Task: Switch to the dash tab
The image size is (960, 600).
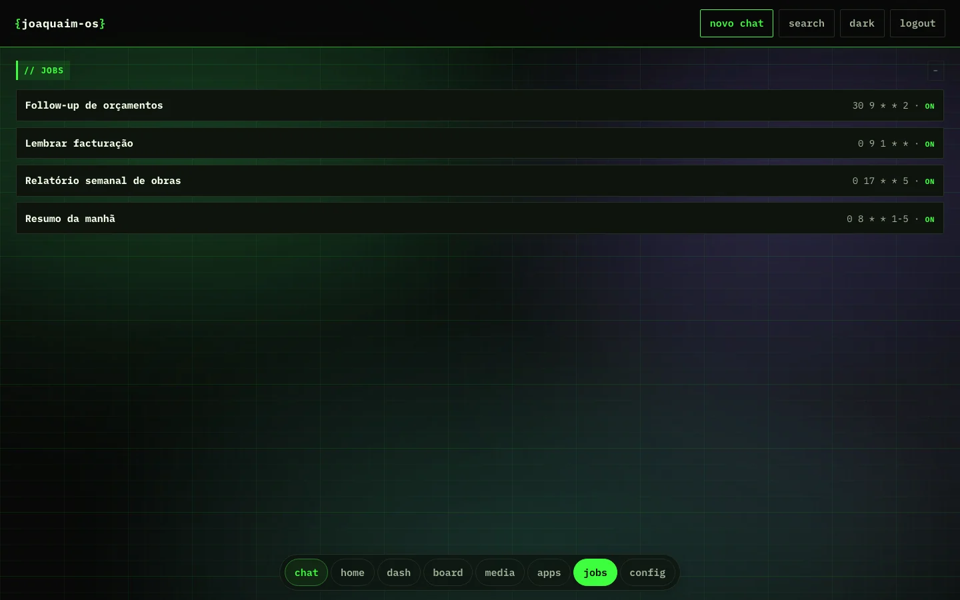Action: (x=399, y=573)
